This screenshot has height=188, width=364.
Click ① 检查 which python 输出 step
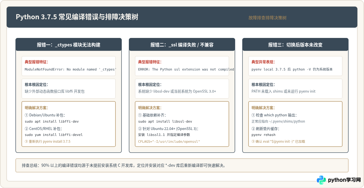274,115
